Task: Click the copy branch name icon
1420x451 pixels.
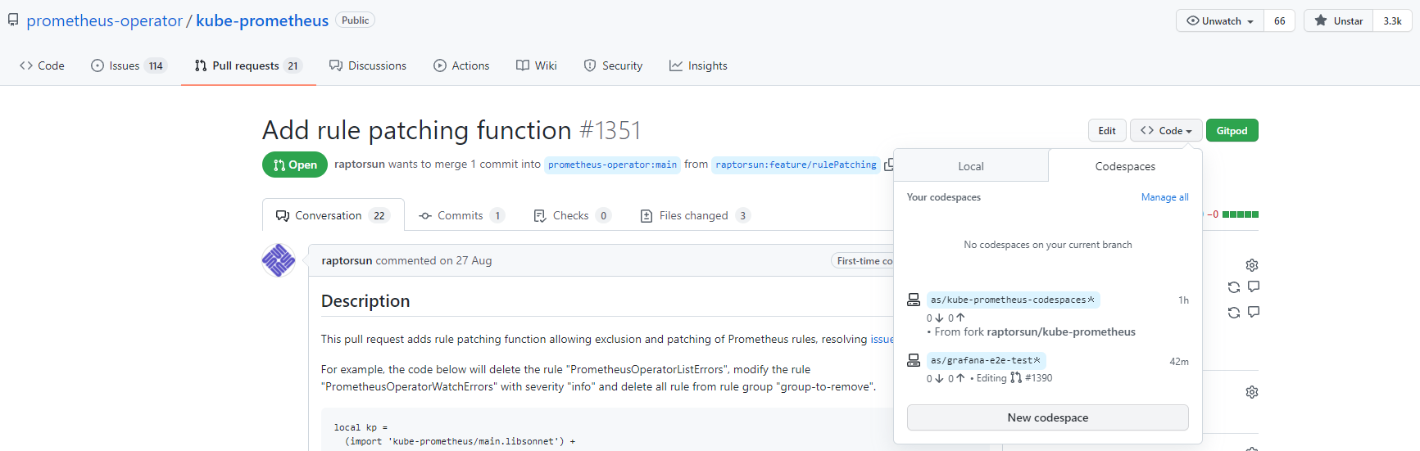Action: coord(888,165)
